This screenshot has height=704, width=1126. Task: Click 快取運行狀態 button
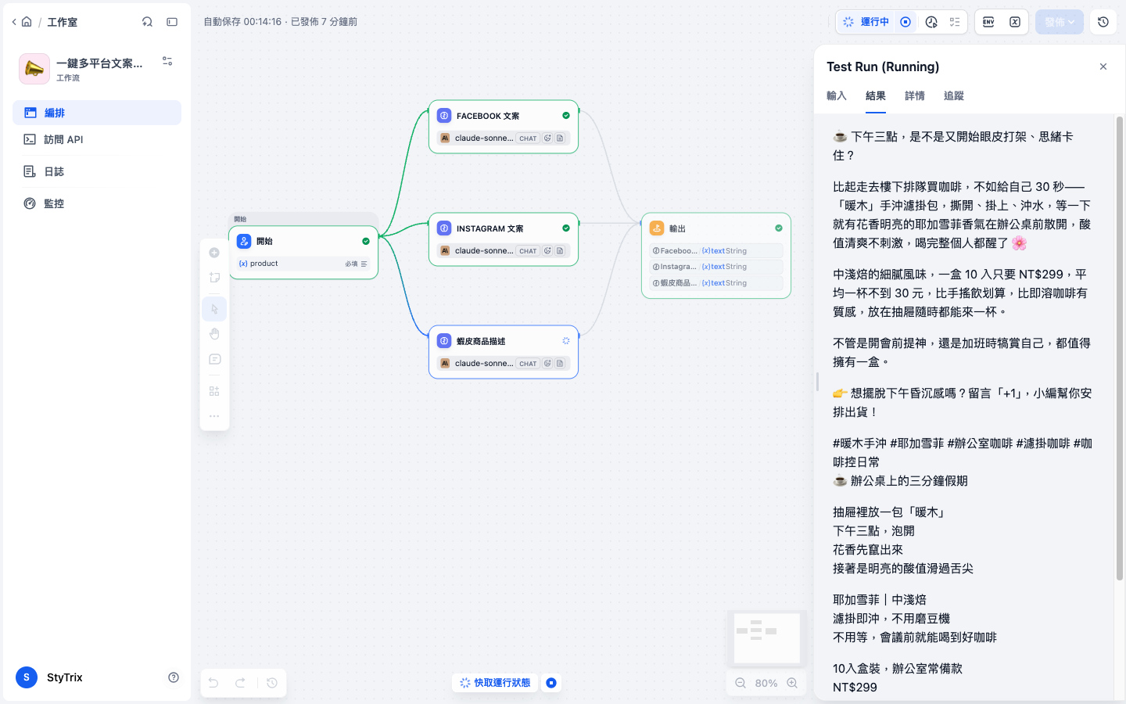pyautogui.click(x=495, y=683)
